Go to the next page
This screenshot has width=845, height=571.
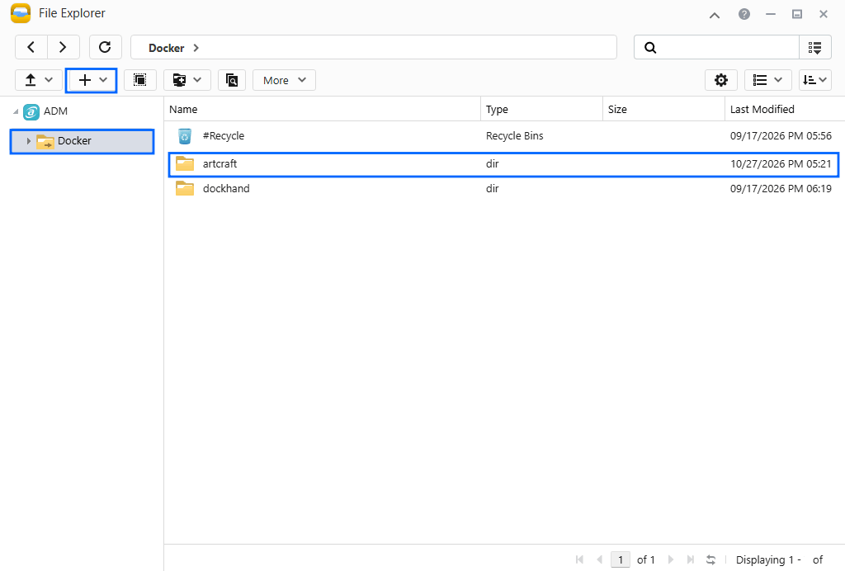click(671, 559)
